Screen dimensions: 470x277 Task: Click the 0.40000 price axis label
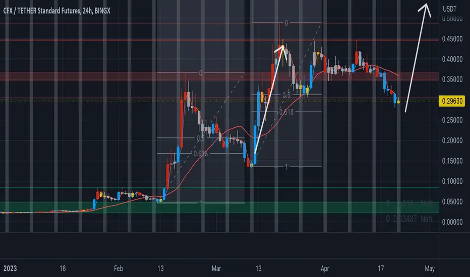coord(452,59)
